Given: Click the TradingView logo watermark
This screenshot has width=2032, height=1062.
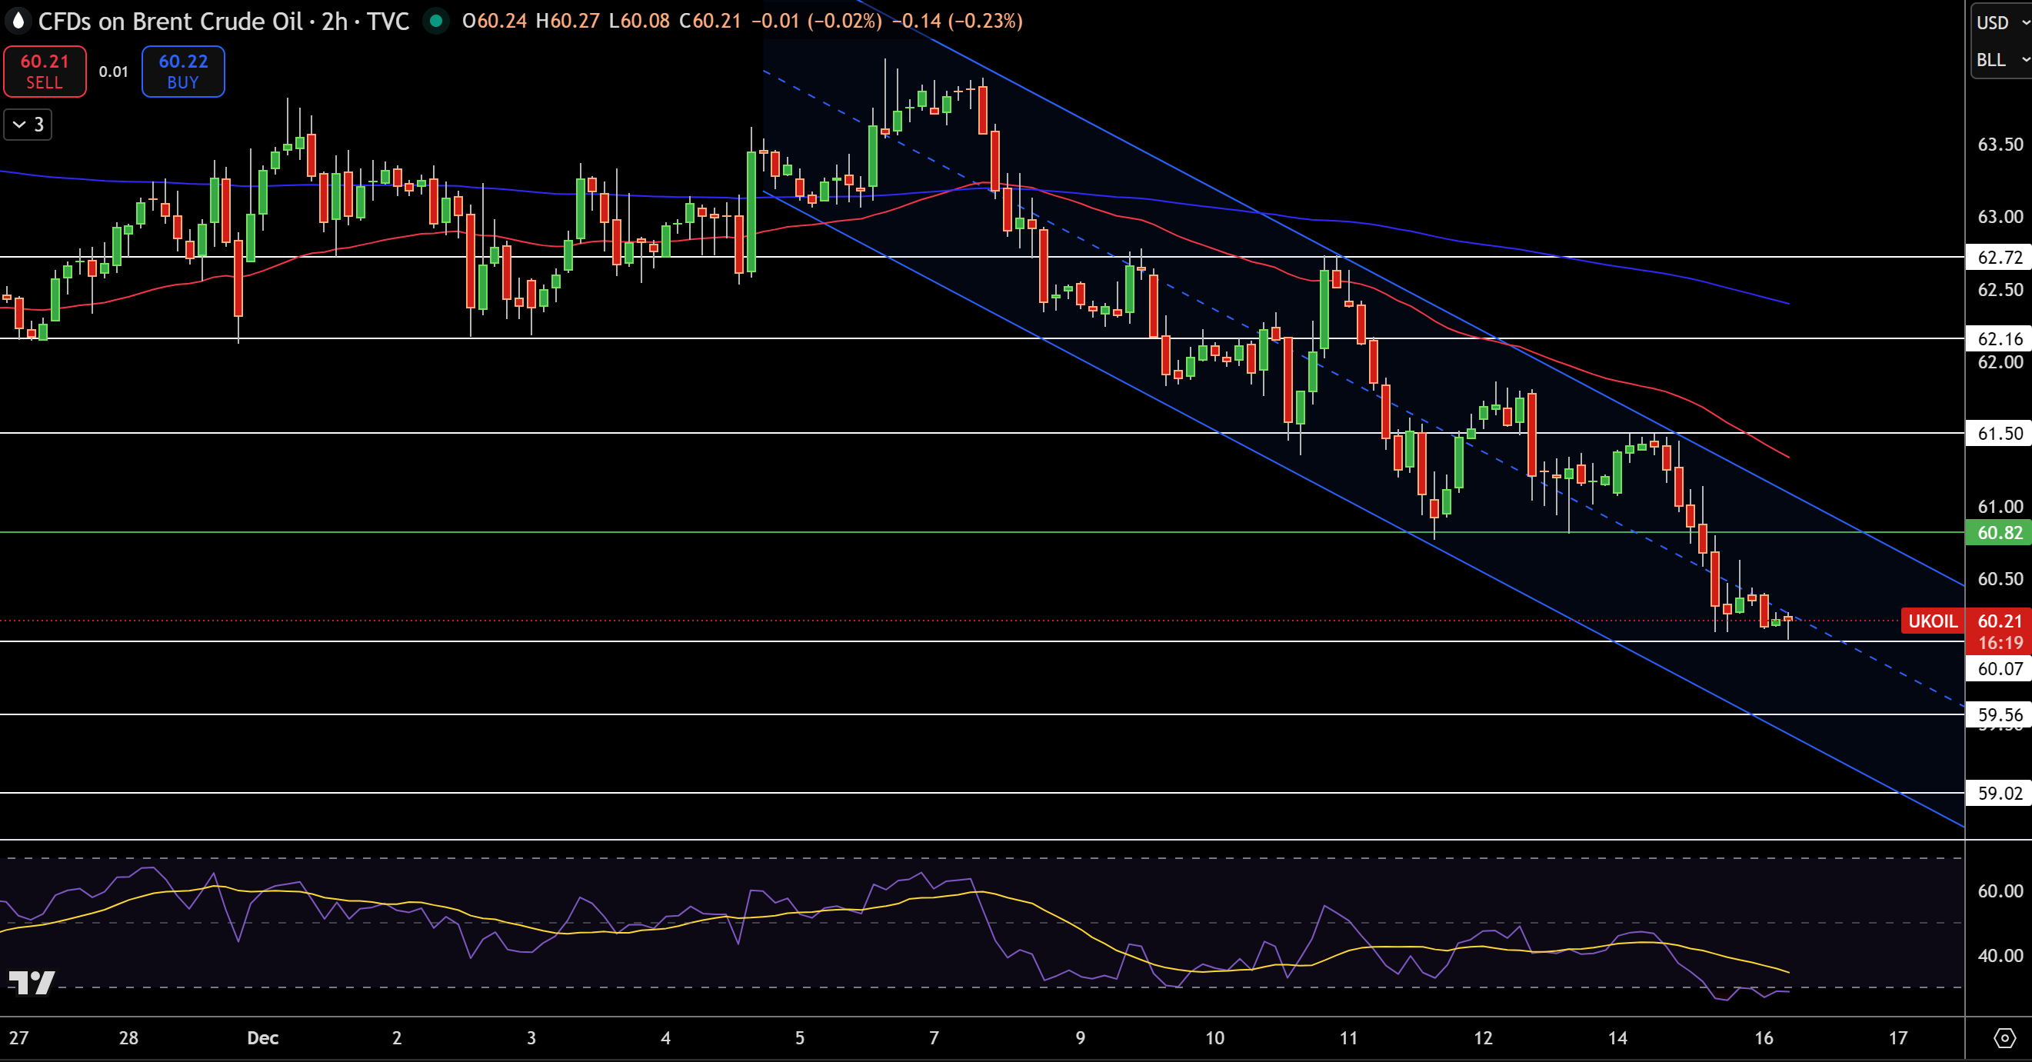Looking at the screenshot, I should pos(32,982).
